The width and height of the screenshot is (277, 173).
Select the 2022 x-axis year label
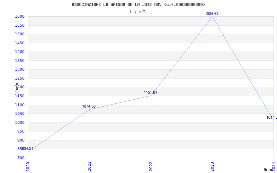151,166
